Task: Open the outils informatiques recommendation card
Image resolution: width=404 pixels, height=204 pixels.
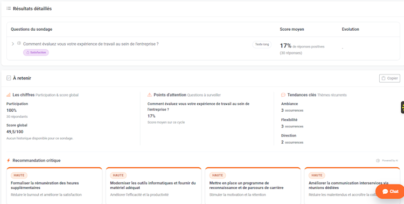Action: [x=154, y=186]
